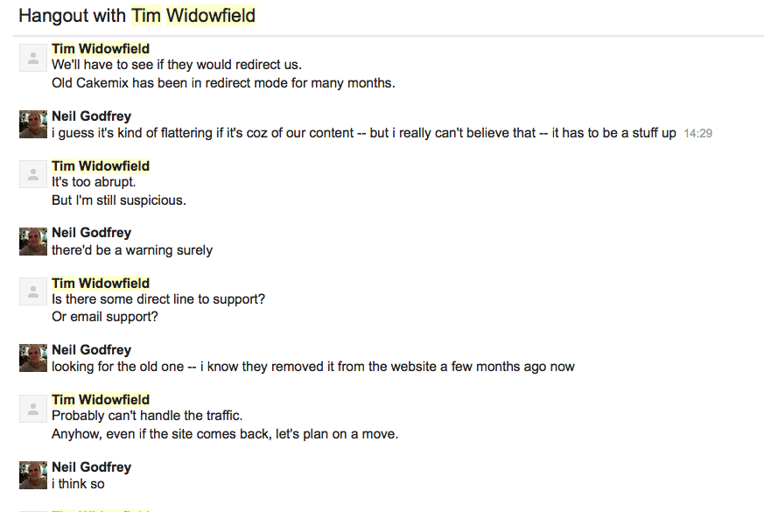The image size is (764, 512).
Task: Click the message 'Old Cakemix has been in redirect mode'
Action: [223, 83]
